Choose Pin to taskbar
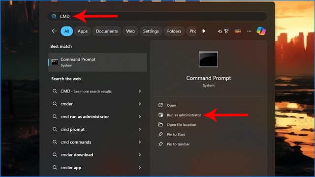This screenshot has width=315, height=177. coord(178,144)
